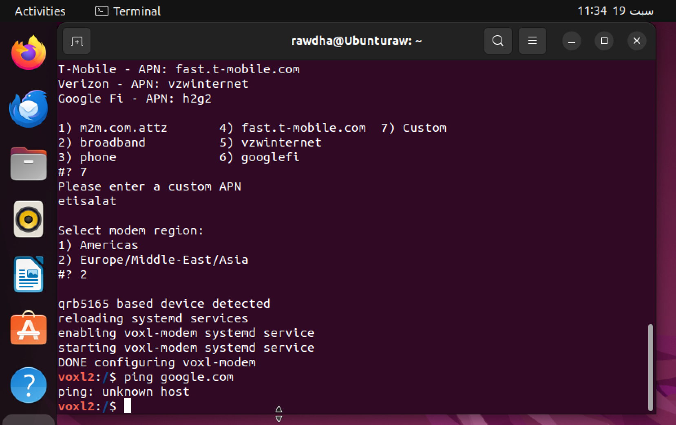Click '1) m2m.com.attz' option text
The image size is (676, 425).
coord(113,128)
